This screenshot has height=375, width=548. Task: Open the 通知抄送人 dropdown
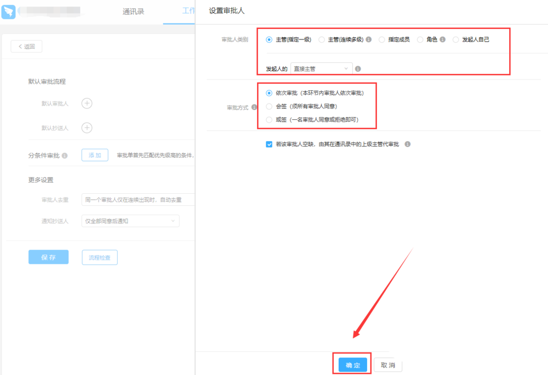130,221
